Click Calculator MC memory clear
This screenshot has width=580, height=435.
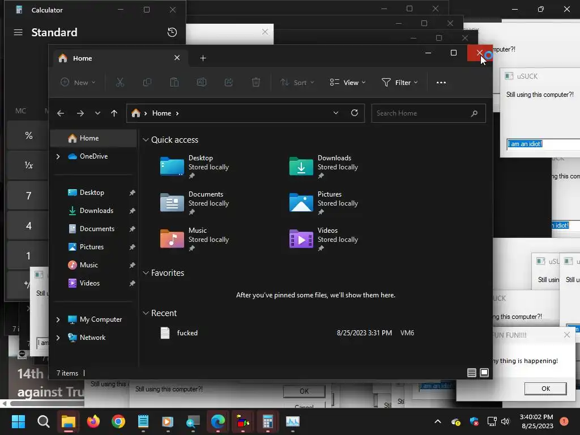(x=20, y=110)
